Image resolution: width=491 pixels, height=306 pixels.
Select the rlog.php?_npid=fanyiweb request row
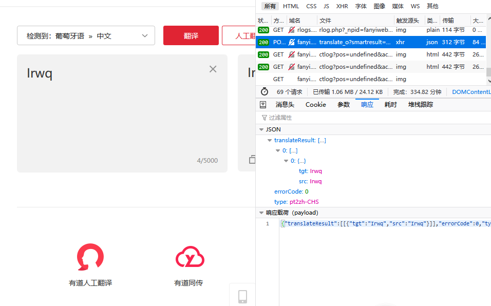(x=371, y=30)
